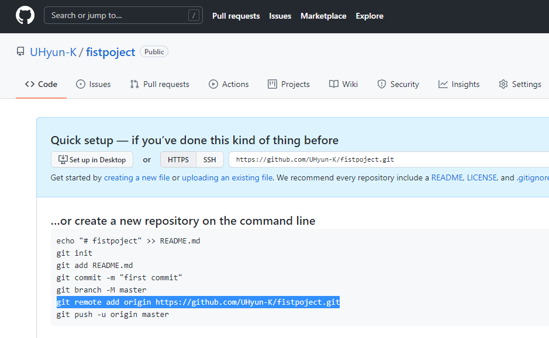Click the Security tab shield icon
Image resolution: width=549 pixels, height=338 pixels.
(382, 84)
